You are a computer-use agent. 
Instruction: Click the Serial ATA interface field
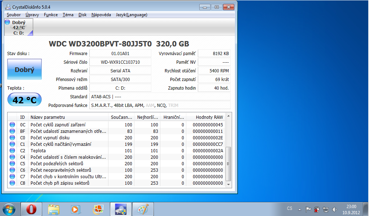pyautogui.click(x=120, y=71)
